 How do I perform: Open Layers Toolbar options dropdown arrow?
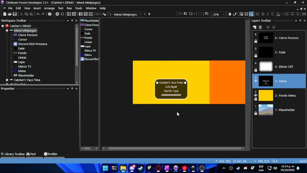click(x=296, y=20)
